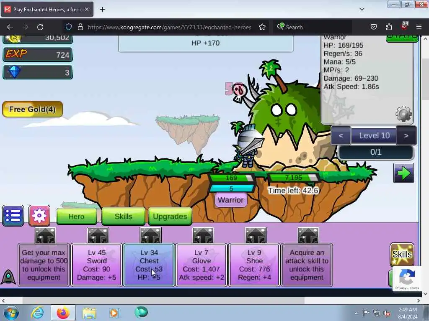429x321 pixels.
Task: Click the shield tracking protection icon
Action: (x=69, y=27)
